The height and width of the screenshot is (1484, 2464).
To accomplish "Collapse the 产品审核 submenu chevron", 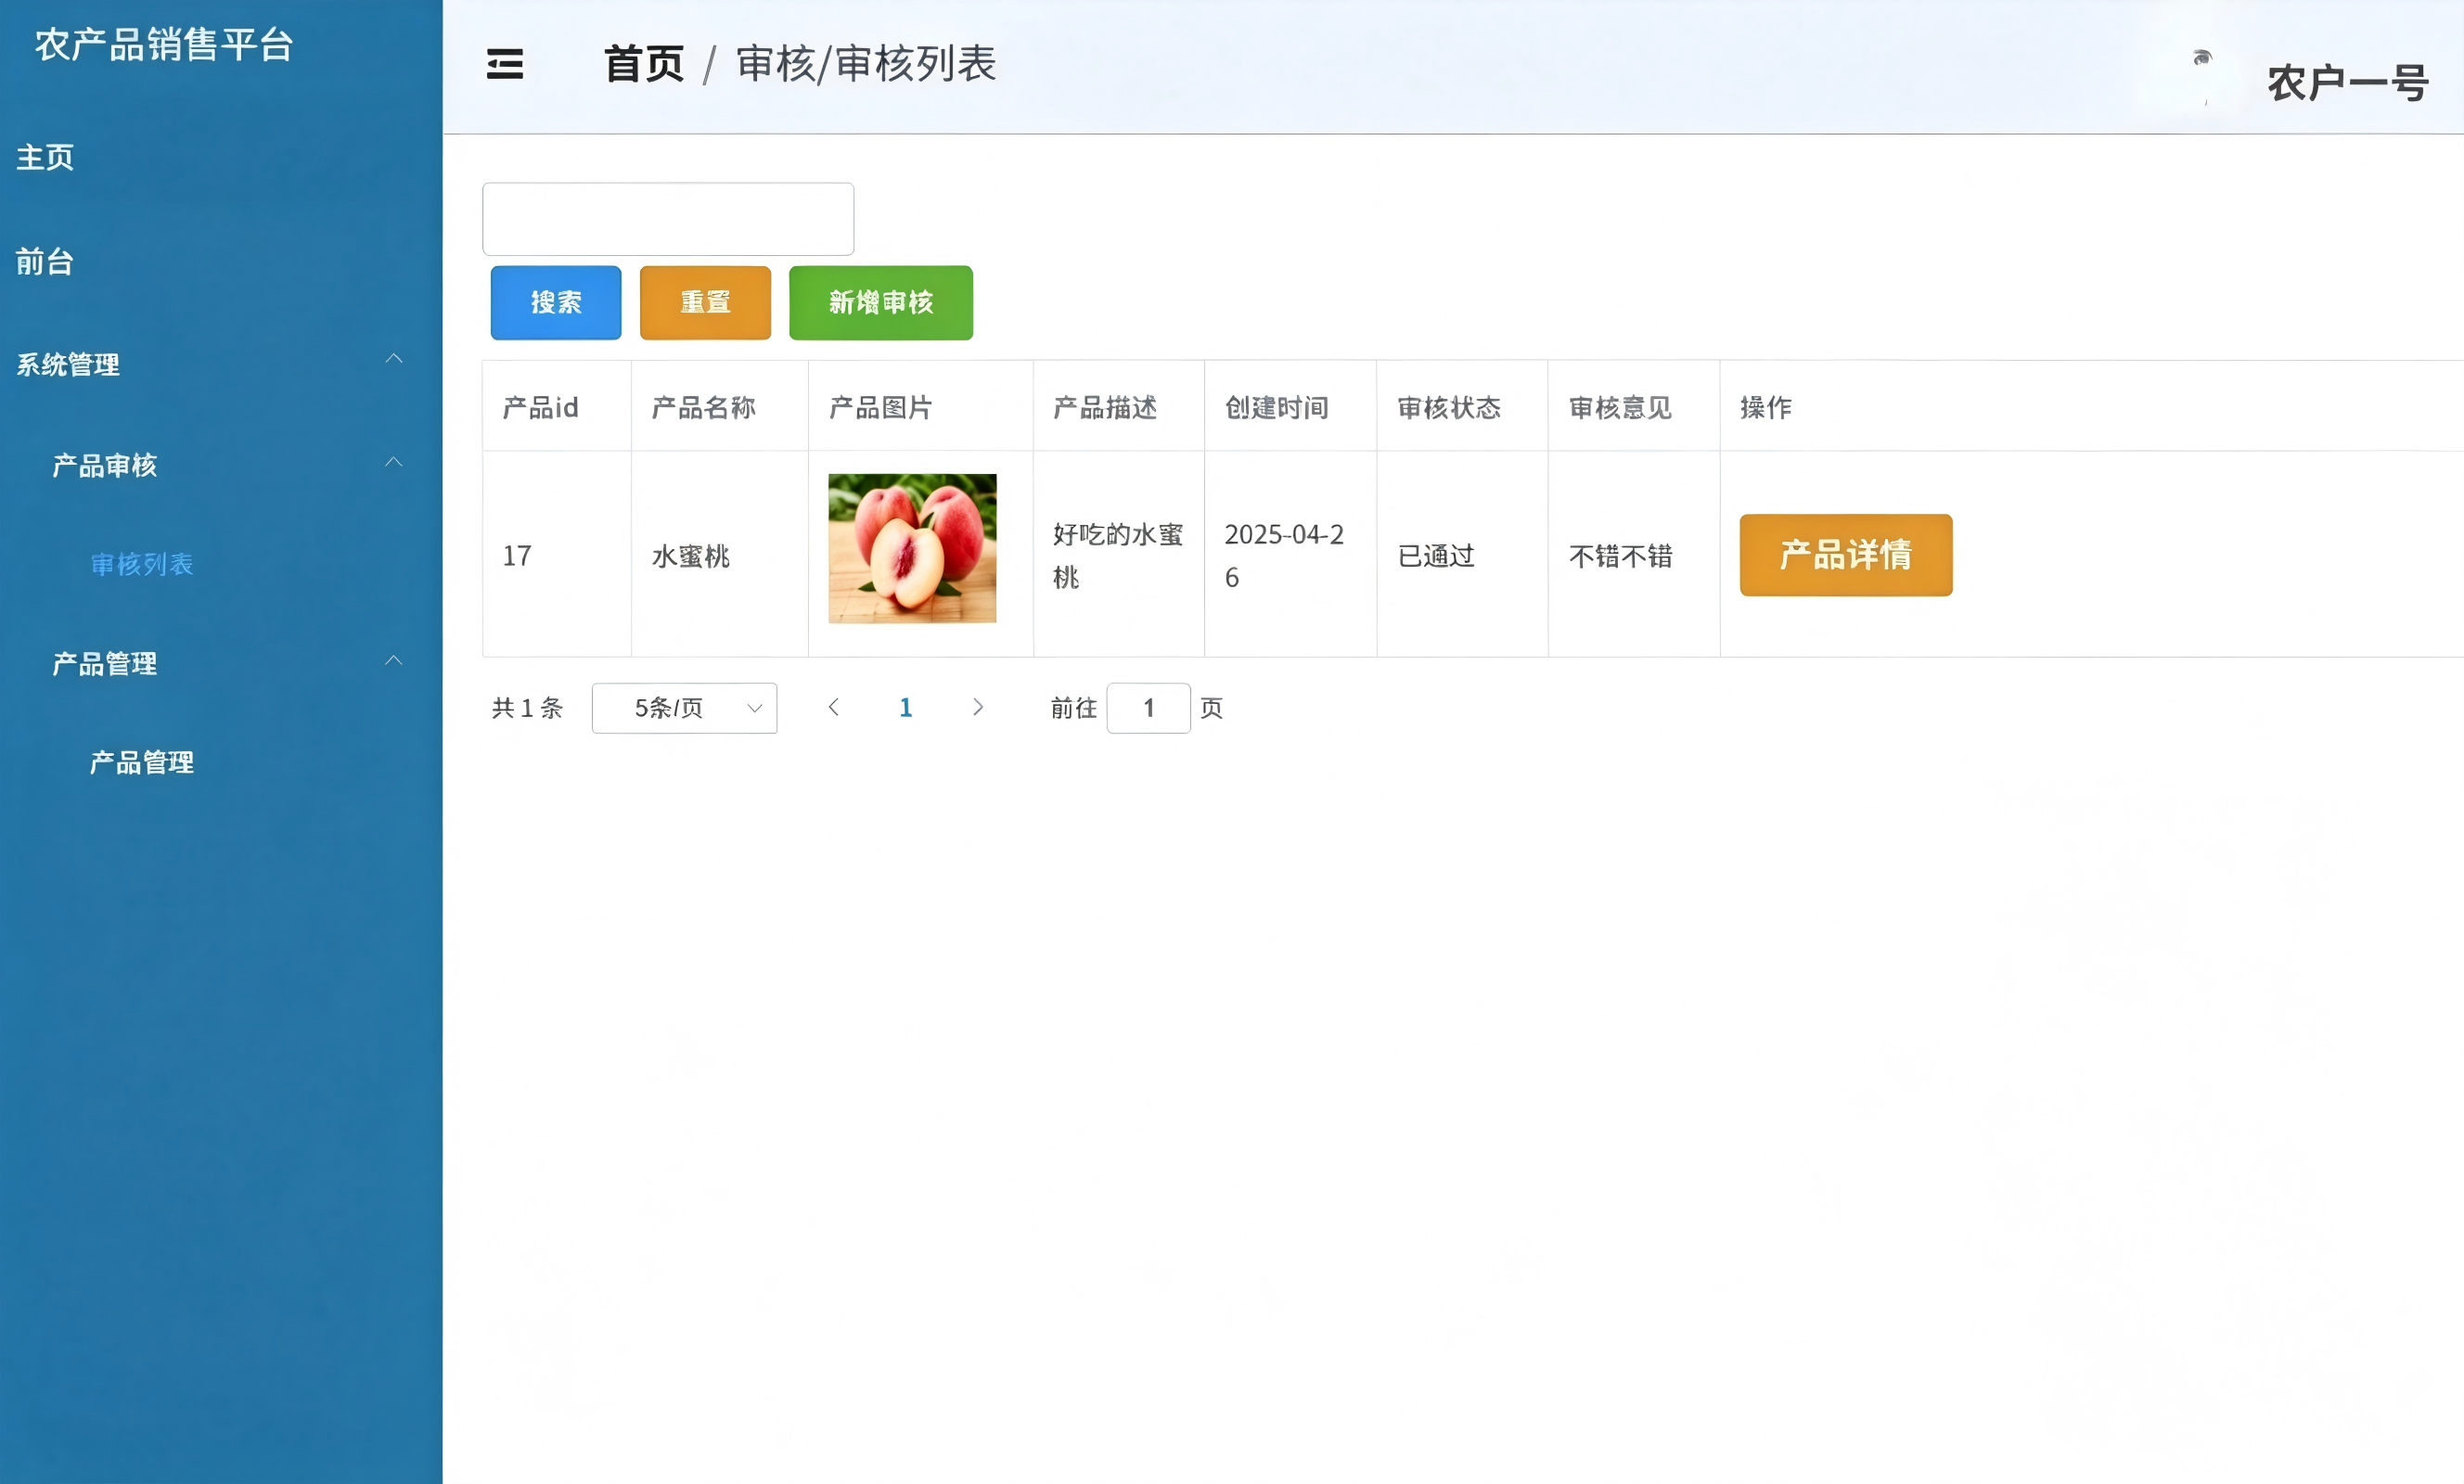I will pos(394,462).
